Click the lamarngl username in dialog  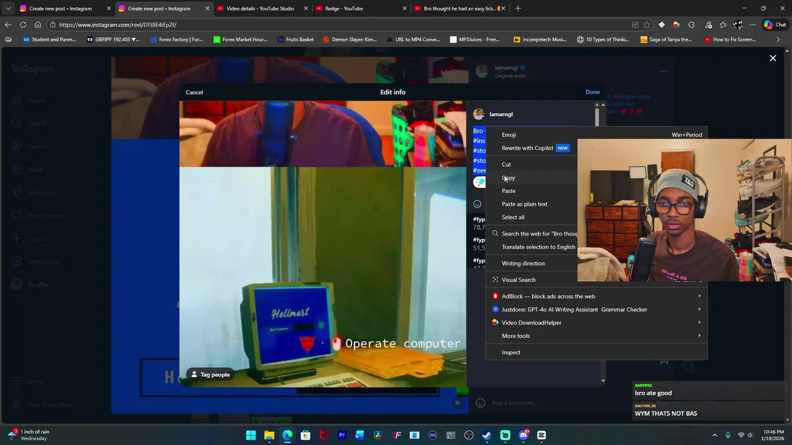click(x=501, y=114)
